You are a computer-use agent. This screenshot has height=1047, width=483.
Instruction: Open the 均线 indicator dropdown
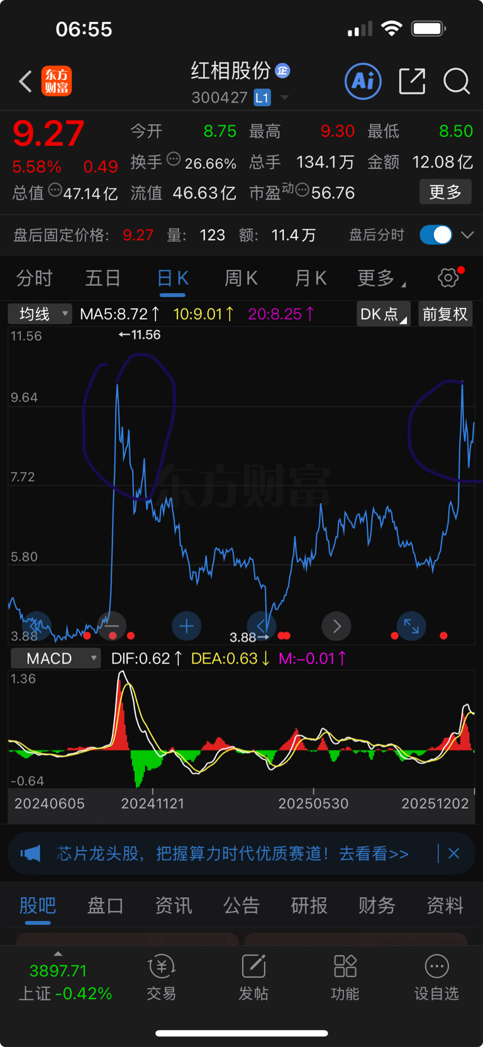point(40,314)
